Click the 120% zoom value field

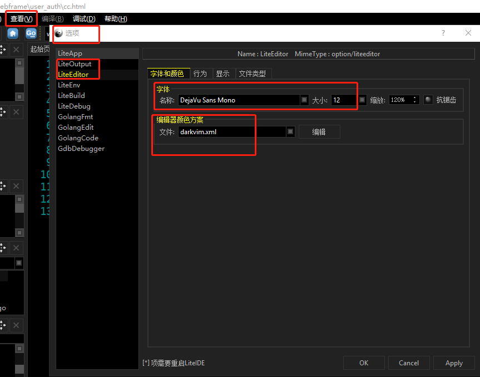tap(400, 100)
